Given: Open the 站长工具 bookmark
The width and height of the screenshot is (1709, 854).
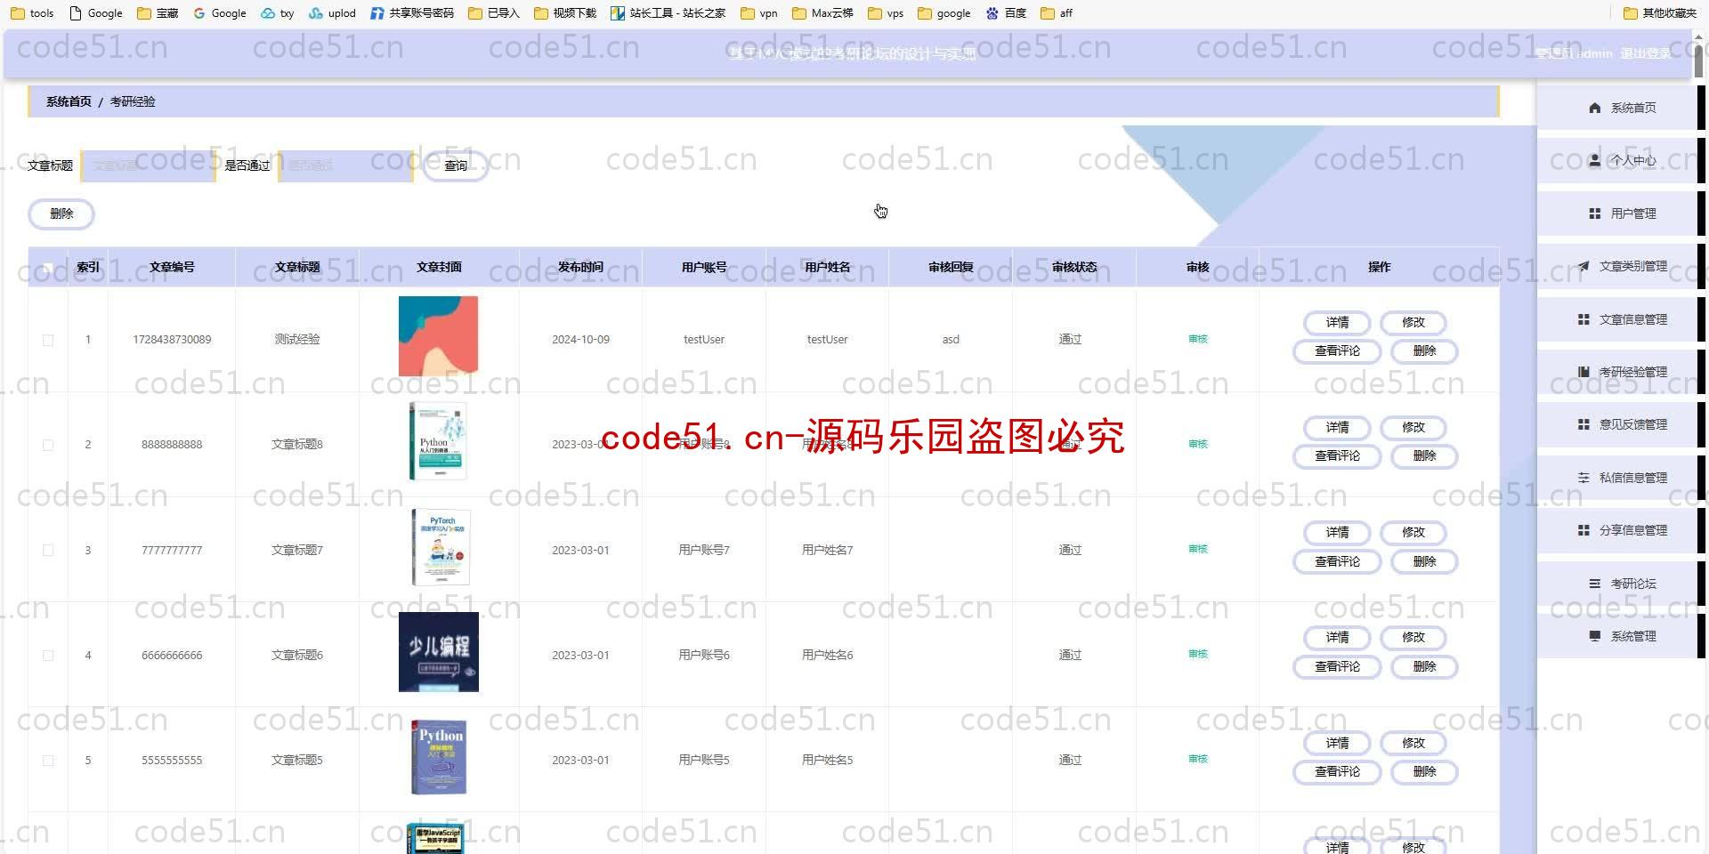Looking at the screenshot, I should [668, 12].
